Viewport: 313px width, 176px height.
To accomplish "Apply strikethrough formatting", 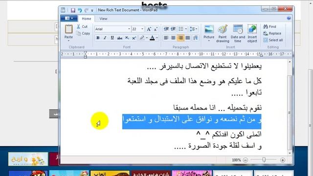I will pos(119,38).
